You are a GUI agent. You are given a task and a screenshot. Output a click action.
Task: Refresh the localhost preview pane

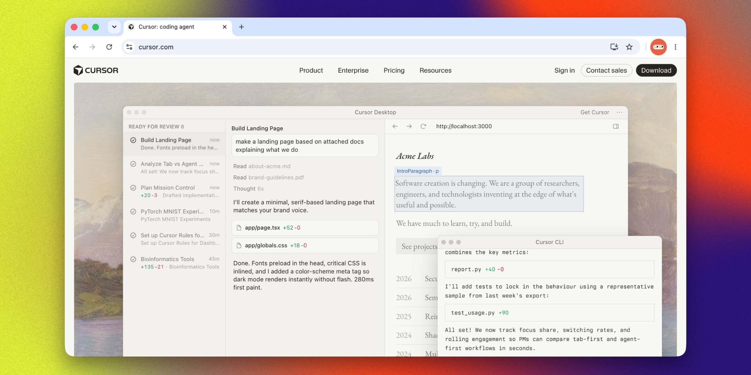[423, 126]
